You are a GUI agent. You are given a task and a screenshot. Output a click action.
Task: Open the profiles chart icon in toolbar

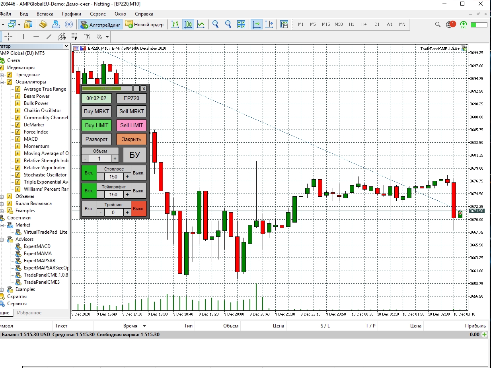pos(12,24)
